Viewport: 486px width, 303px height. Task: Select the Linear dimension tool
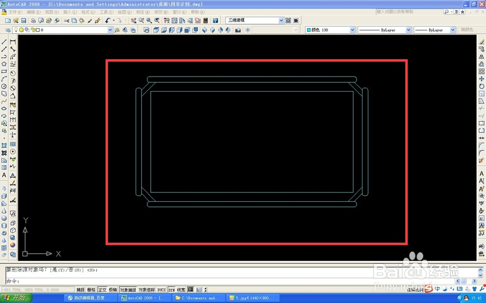(x=13, y=41)
